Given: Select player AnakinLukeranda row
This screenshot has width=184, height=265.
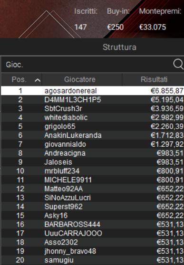Looking at the screenshot, I should [x=92, y=135].
